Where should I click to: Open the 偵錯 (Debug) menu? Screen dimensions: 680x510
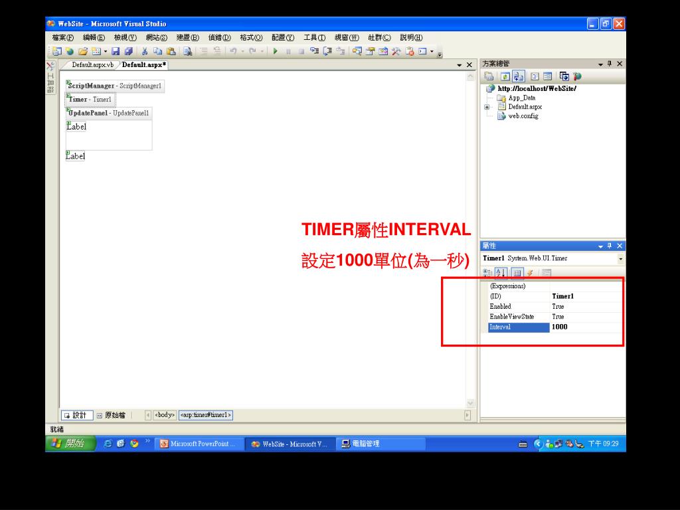pyautogui.click(x=219, y=37)
